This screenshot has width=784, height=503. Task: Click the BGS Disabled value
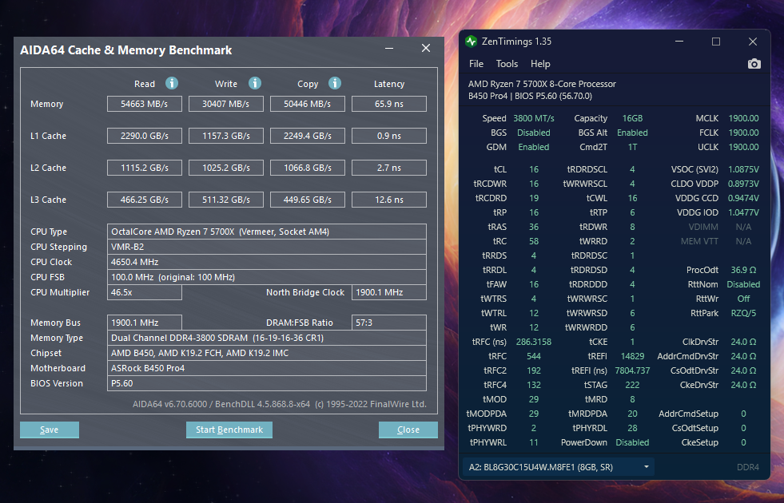coord(534,133)
